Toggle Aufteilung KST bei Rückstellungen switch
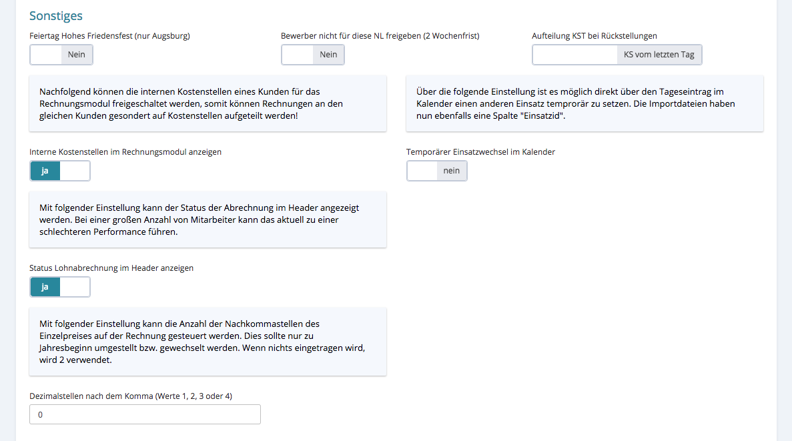The height and width of the screenshot is (441, 792). pos(617,55)
